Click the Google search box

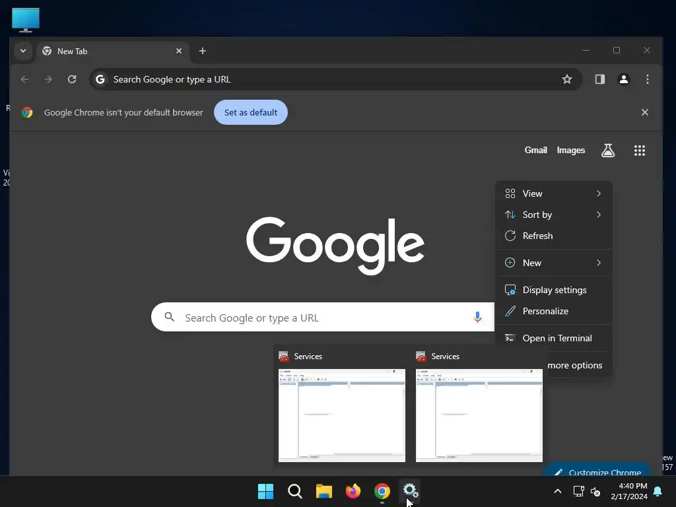tap(322, 318)
